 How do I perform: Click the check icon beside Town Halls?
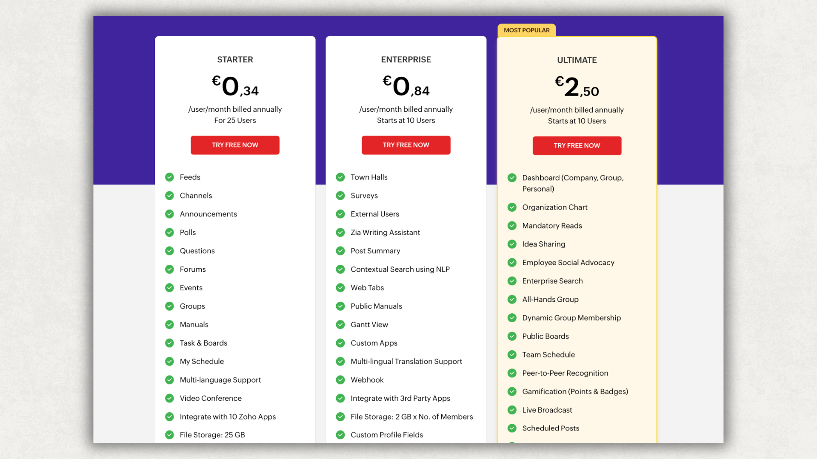pyautogui.click(x=340, y=177)
